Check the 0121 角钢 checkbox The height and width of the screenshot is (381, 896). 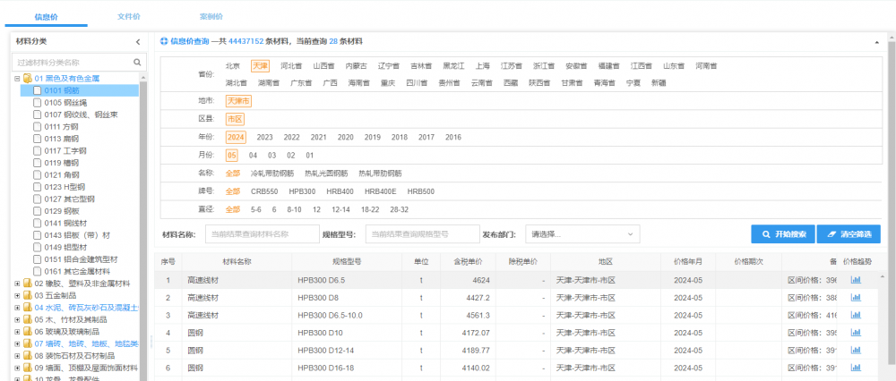(x=37, y=175)
